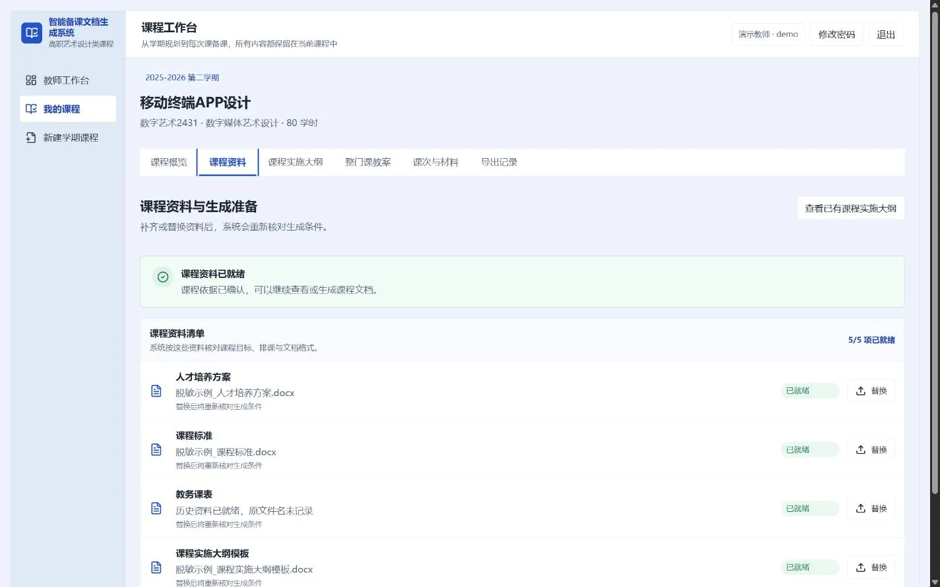Open 教师工作台 in the sidebar
The image size is (940, 587).
(68, 80)
